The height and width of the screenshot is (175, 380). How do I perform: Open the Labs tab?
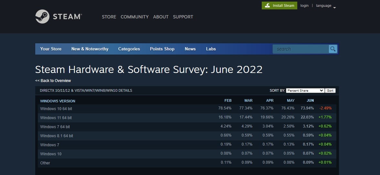(x=211, y=49)
